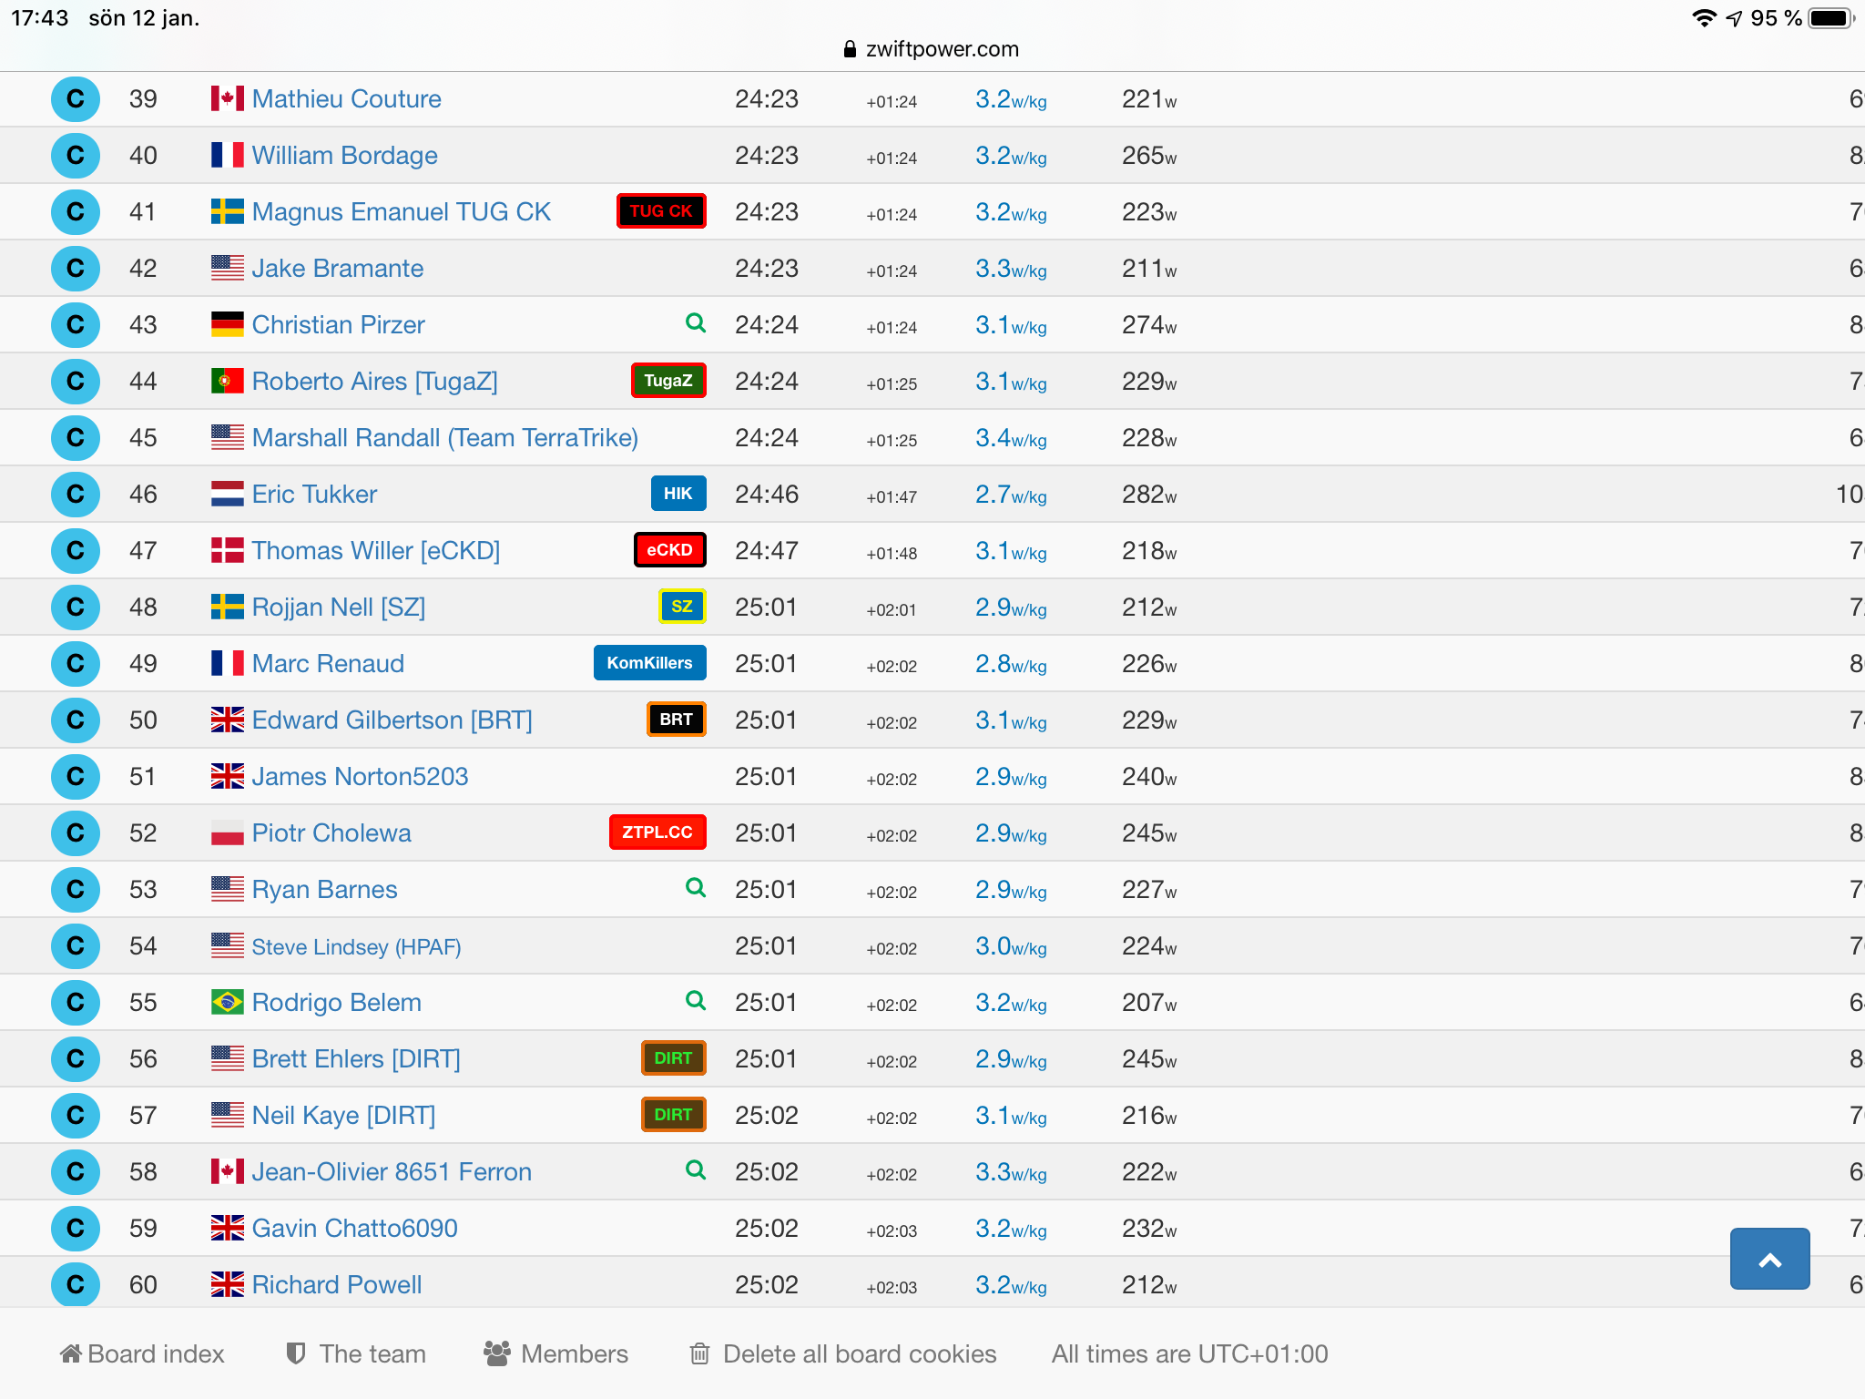Open Board index footer link

(x=143, y=1354)
